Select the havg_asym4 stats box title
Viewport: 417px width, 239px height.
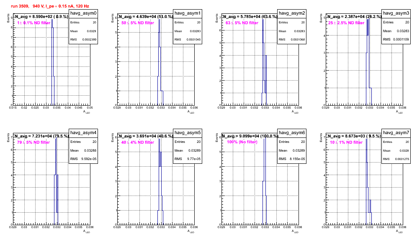point(83,133)
